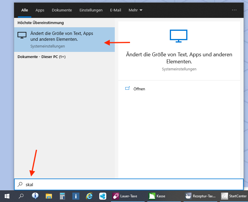Click Öffnen in the preview pane
Screen dimensions: 248x202
(x=139, y=89)
